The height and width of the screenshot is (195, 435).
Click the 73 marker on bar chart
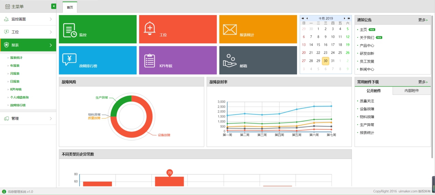pyautogui.click(x=170, y=173)
